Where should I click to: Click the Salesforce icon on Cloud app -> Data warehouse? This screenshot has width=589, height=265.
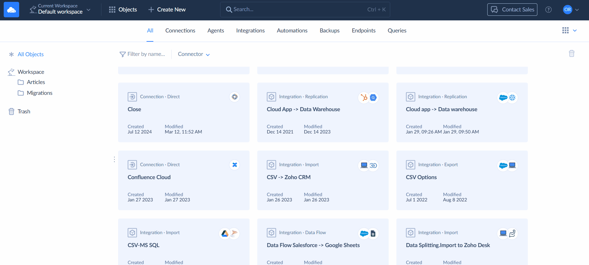(503, 98)
